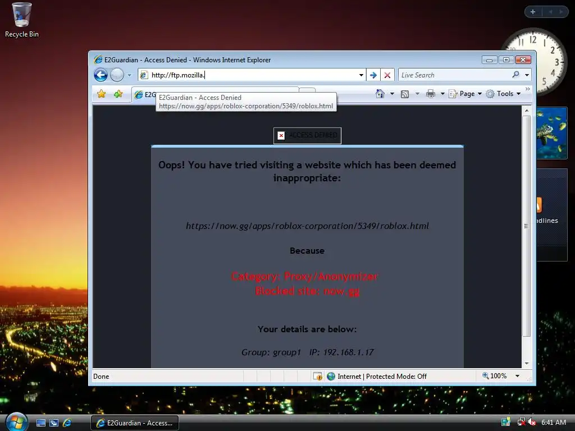The image size is (575, 431).
Task: Click the feed headlines gadget
Action: 552,215
